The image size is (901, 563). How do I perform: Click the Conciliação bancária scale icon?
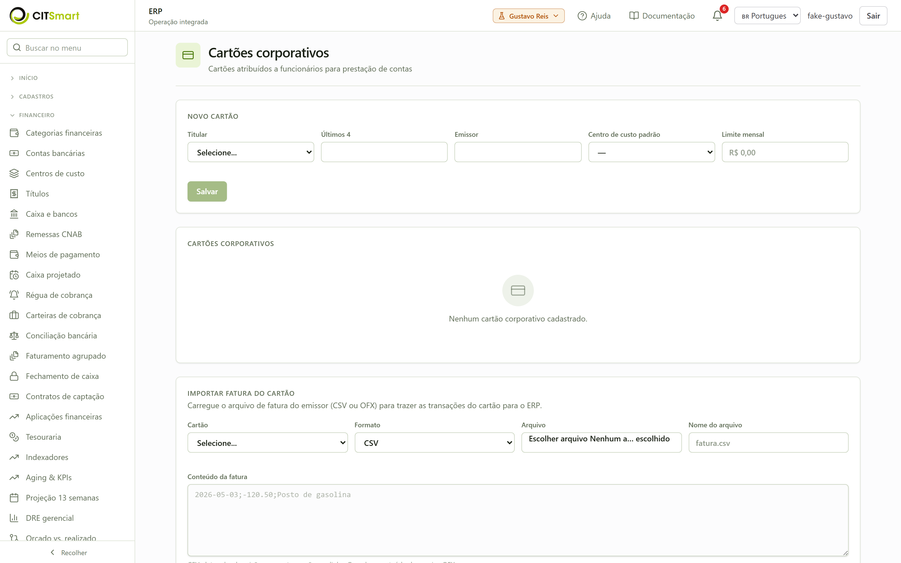[14, 336]
